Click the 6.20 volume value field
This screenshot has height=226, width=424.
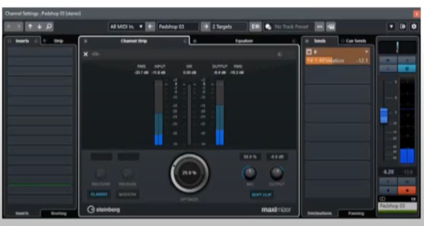pos(388,172)
